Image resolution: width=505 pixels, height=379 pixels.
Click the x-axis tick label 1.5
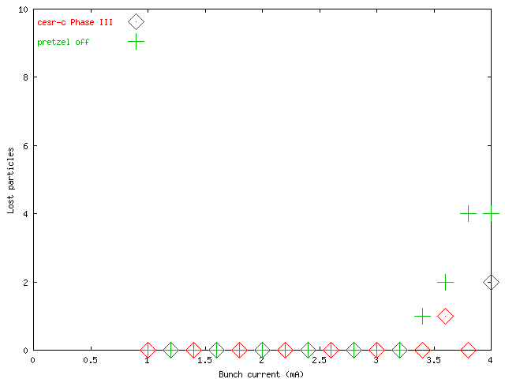pos(205,360)
